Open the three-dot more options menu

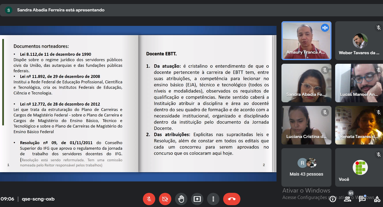pos(213,199)
